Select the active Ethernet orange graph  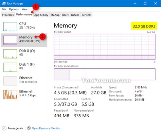[10, 95]
